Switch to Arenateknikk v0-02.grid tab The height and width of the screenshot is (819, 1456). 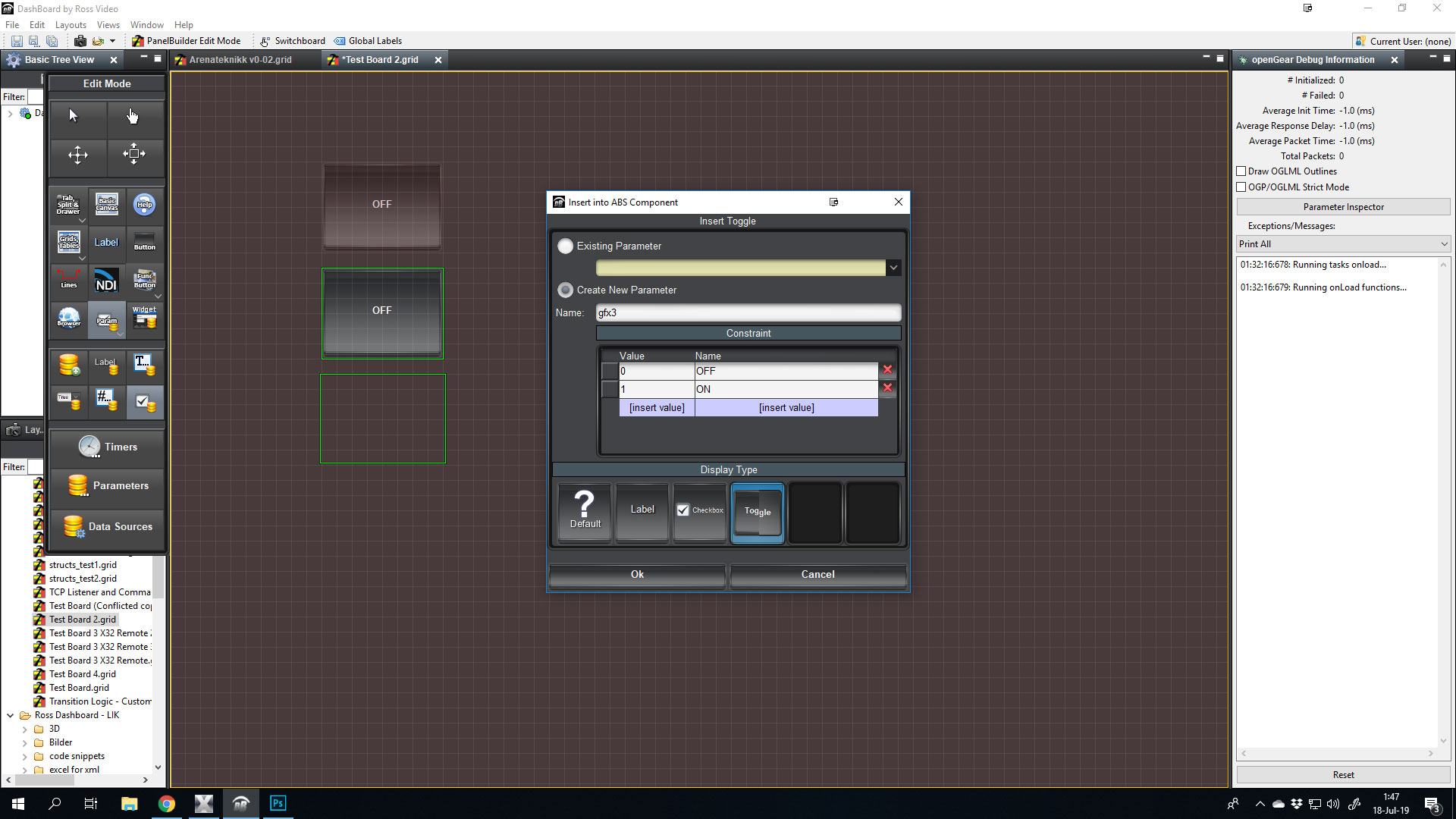pos(240,60)
